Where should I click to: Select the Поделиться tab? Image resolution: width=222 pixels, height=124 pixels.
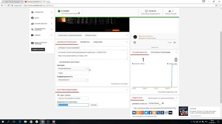(137, 98)
